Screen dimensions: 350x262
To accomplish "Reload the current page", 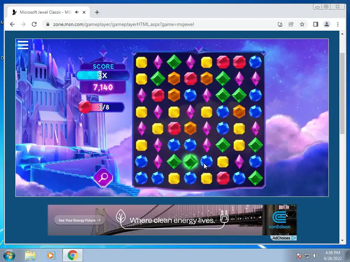I will tap(34, 24).
